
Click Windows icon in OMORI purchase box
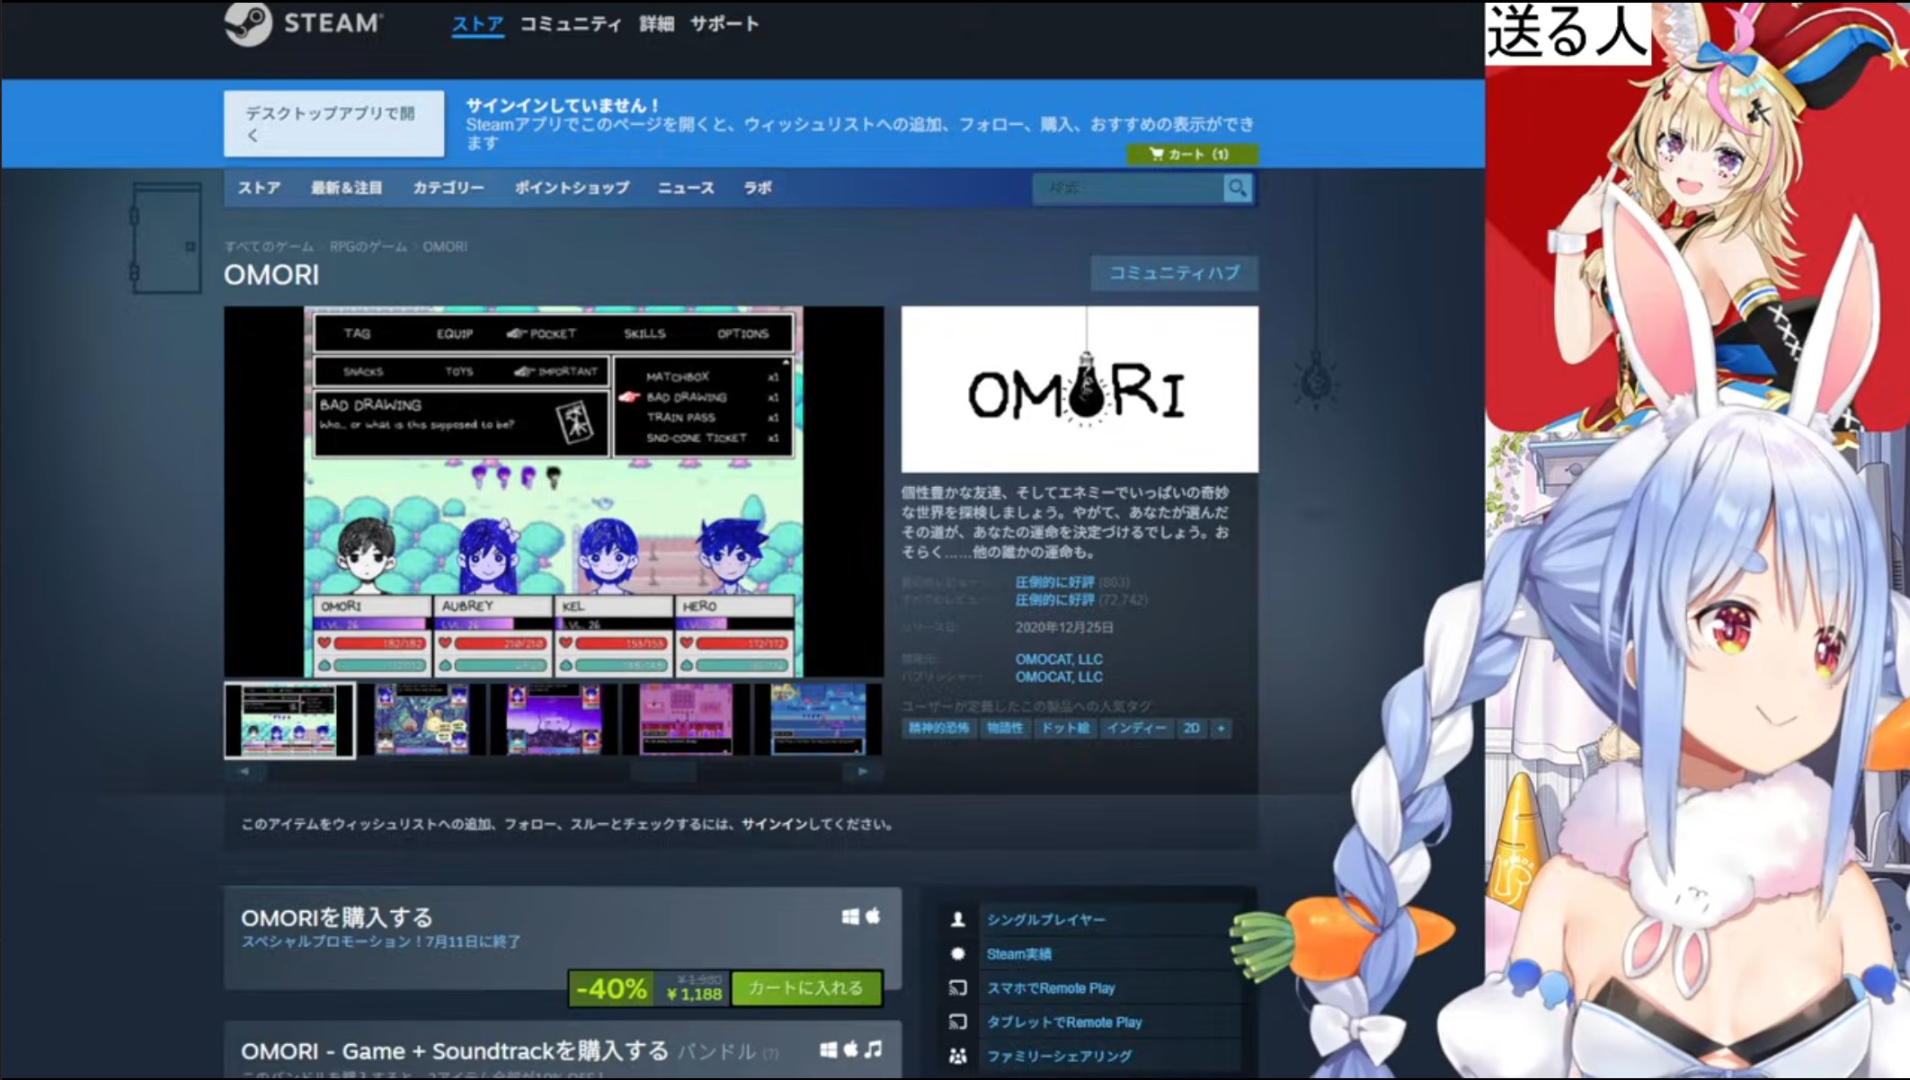(849, 916)
